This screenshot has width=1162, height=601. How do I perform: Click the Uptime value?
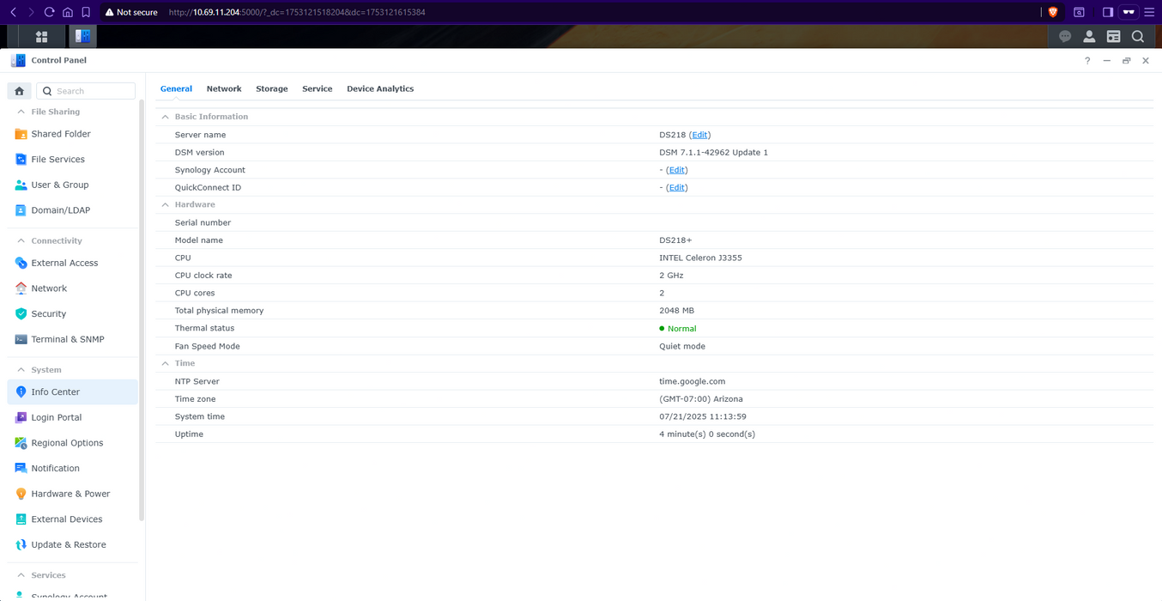coord(707,434)
